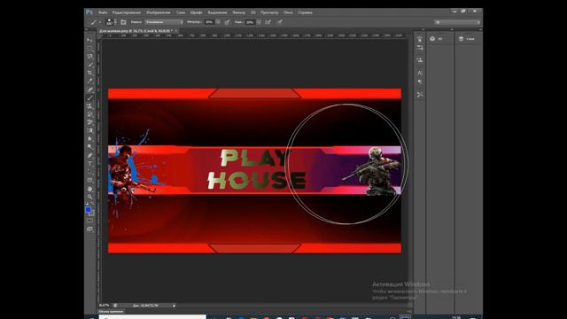Open the Справка menu
567x319 pixels.
pos(305,12)
